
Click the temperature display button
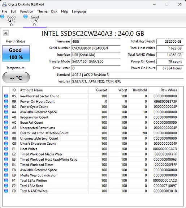pyautogui.click(x=16, y=77)
